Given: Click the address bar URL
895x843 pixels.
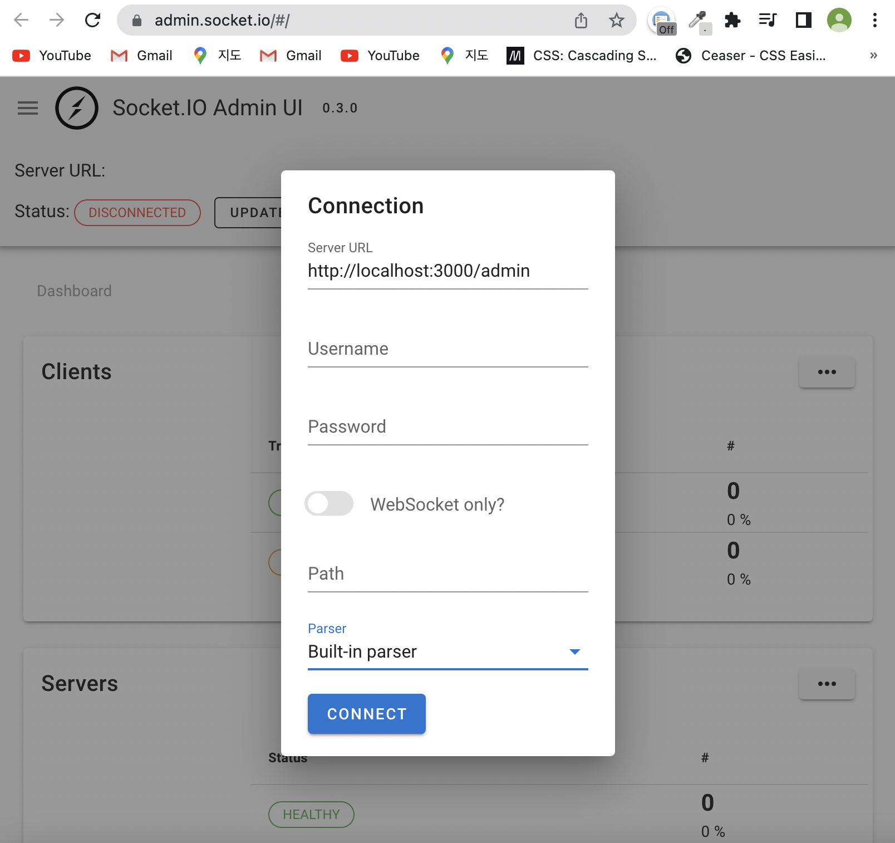Looking at the screenshot, I should point(222,21).
